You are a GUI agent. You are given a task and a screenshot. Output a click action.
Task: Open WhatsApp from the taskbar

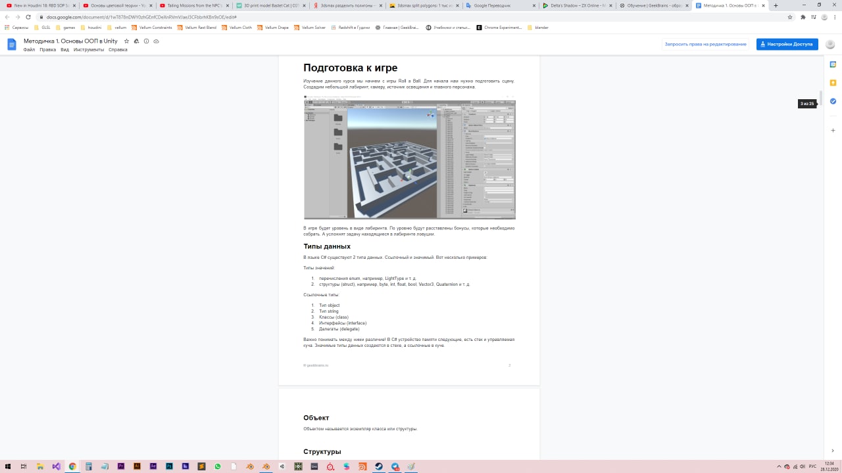click(218, 466)
